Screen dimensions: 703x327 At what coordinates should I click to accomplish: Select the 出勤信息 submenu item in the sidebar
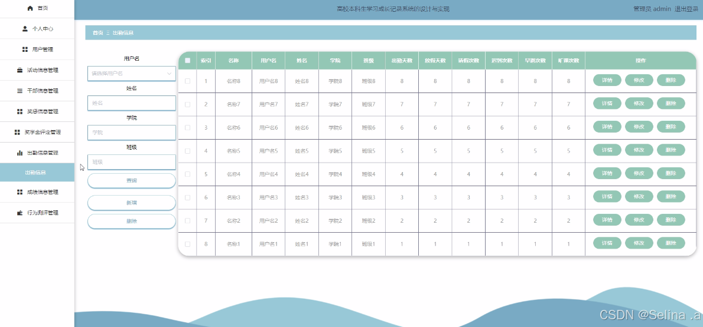pos(37,172)
